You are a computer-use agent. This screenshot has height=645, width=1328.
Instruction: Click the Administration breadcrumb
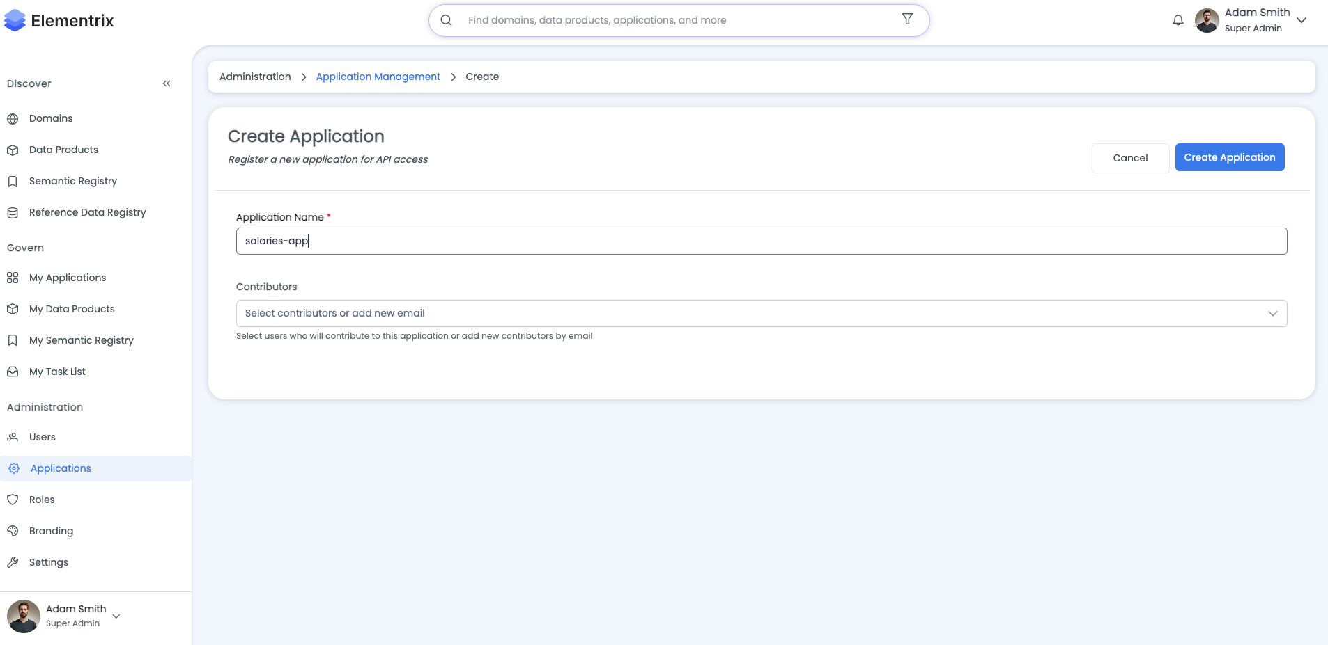(x=255, y=77)
